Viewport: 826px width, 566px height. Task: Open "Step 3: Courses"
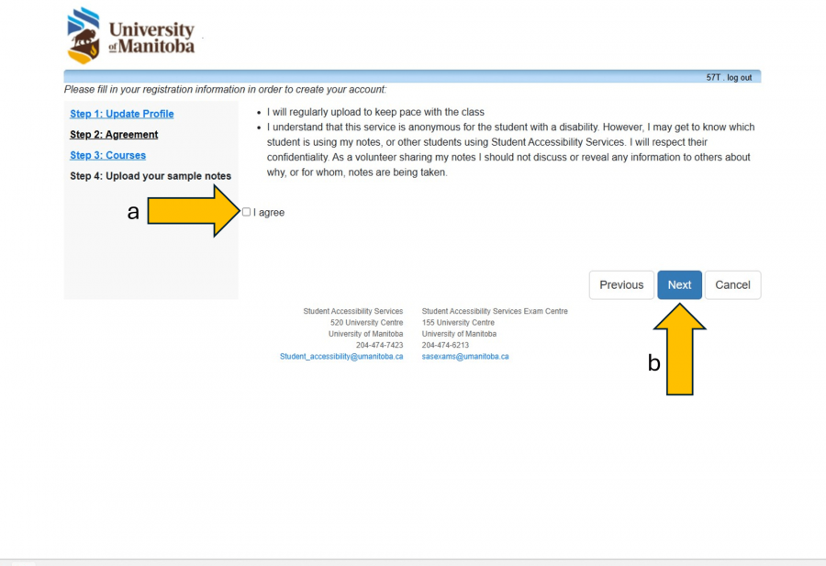click(107, 155)
